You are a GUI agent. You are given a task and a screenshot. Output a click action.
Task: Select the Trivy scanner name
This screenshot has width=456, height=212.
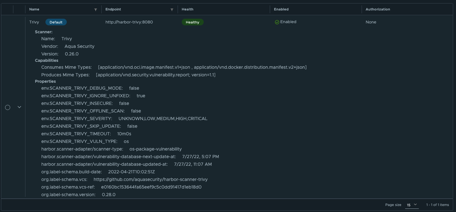point(34,22)
